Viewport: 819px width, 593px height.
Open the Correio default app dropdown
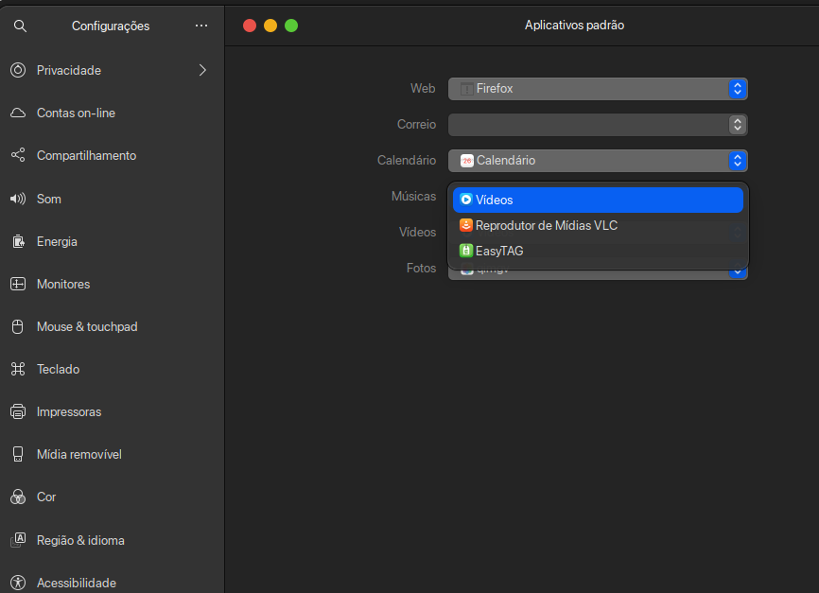(598, 125)
